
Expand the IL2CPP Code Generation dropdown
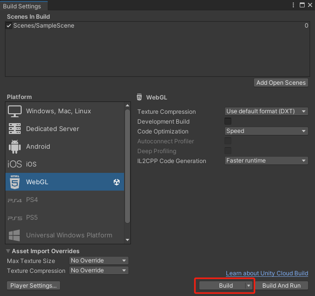coord(266,161)
